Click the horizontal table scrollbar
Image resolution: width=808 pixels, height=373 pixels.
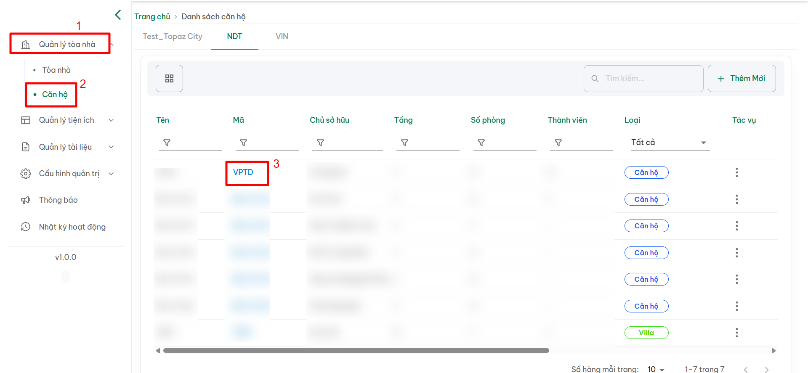point(356,351)
